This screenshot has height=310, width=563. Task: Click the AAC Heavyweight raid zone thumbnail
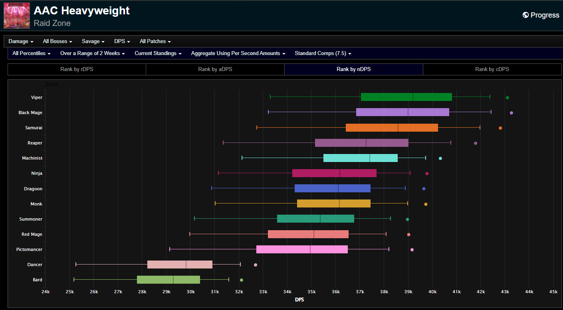(x=17, y=16)
